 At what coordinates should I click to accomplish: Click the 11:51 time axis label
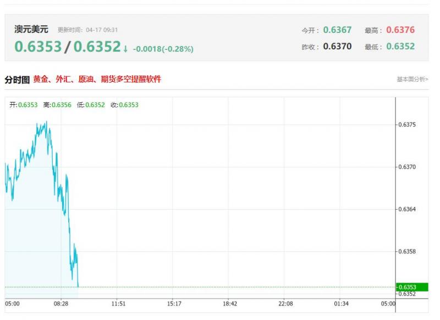click(118, 304)
